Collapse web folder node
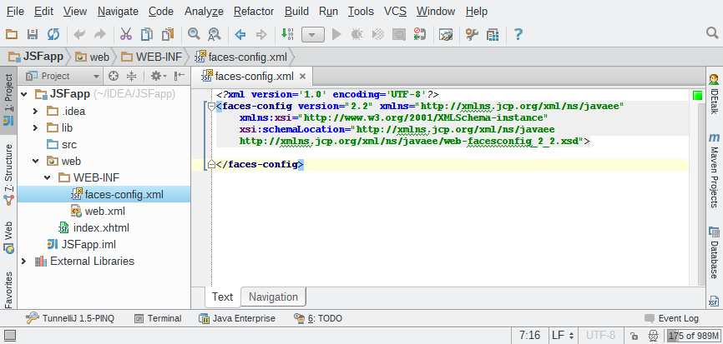This screenshot has width=723, height=344. pyautogui.click(x=36, y=161)
